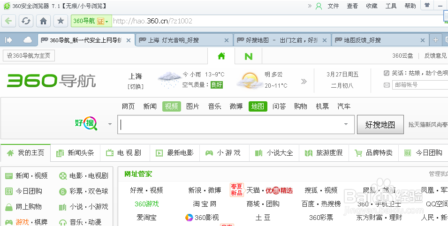Focus the main search input box
Screen dimensions: 448x226
(235, 124)
